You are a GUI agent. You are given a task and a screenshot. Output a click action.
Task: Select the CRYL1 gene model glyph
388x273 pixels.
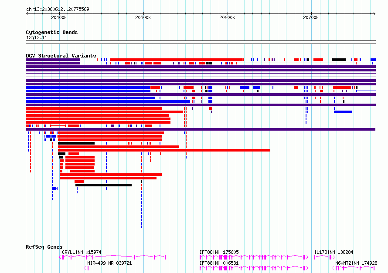pyautogui.click(x=112, y=257)
